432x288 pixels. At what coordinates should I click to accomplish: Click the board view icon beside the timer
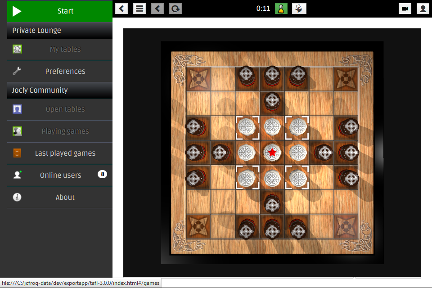[299, 9]
